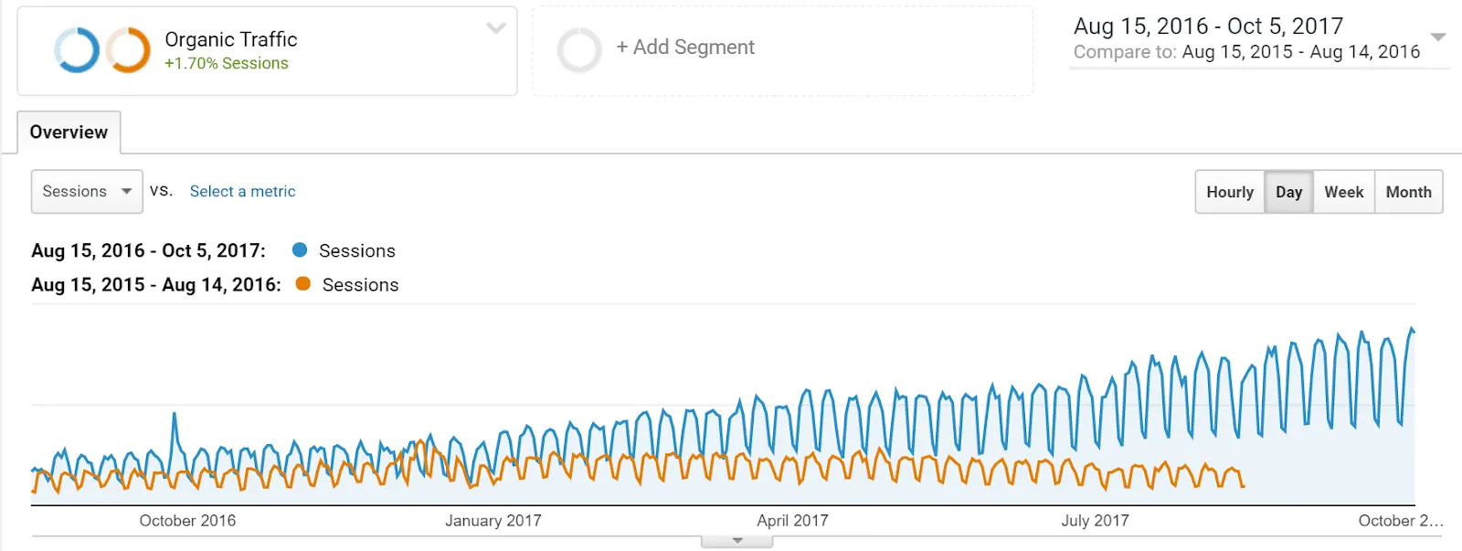Switch the graph to Hourly view
Viewport: 1462px width, 551px height.
tap(1229, 192)
